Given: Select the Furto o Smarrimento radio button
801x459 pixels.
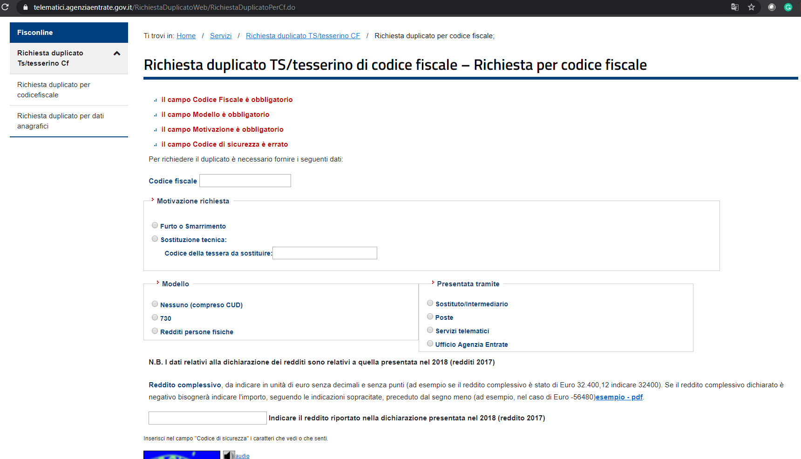Looking at the screenshot, I should coord(155,225).
